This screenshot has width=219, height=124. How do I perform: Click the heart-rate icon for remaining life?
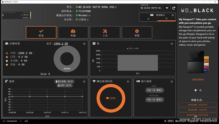[x=94, y=81]
